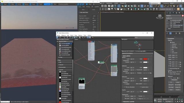Click the large plus button near the timeline
184x103 pixels.
pos(155,100)
